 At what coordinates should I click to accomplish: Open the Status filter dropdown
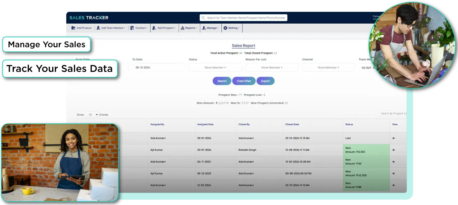point(215,67)
